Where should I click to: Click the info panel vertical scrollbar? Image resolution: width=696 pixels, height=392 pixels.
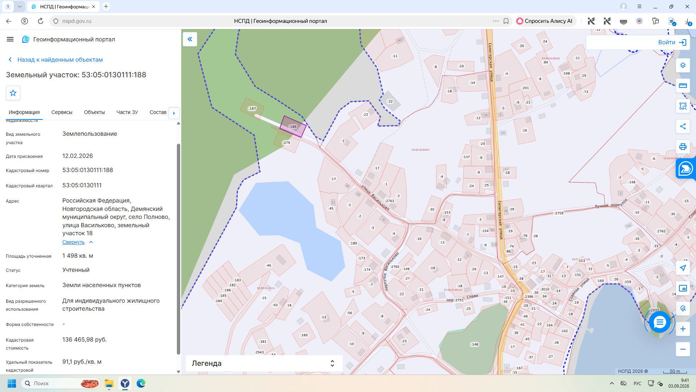point(178,249)
